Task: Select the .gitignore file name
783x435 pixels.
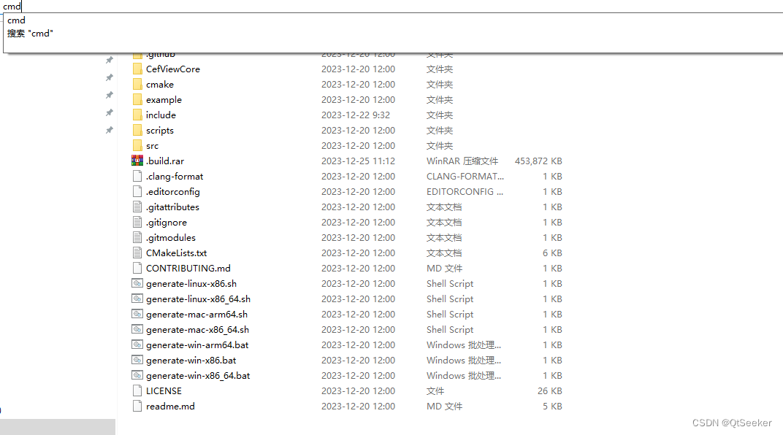Action: point(167,222)
